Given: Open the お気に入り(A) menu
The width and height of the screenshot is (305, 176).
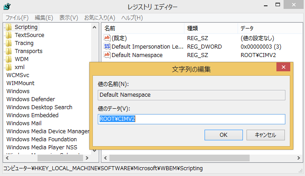Looking at the screenshot, I should pos(100,18).
